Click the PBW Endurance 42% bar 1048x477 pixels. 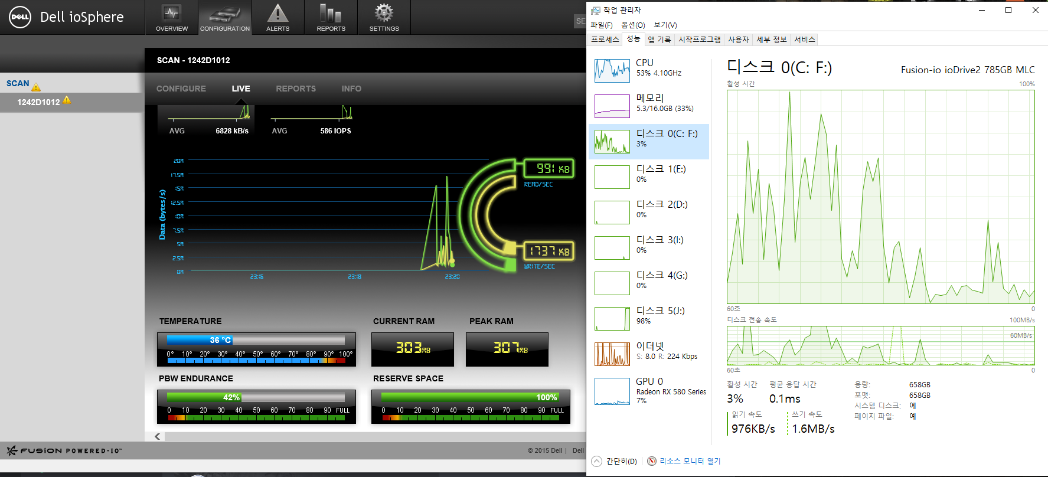(256, 397)
